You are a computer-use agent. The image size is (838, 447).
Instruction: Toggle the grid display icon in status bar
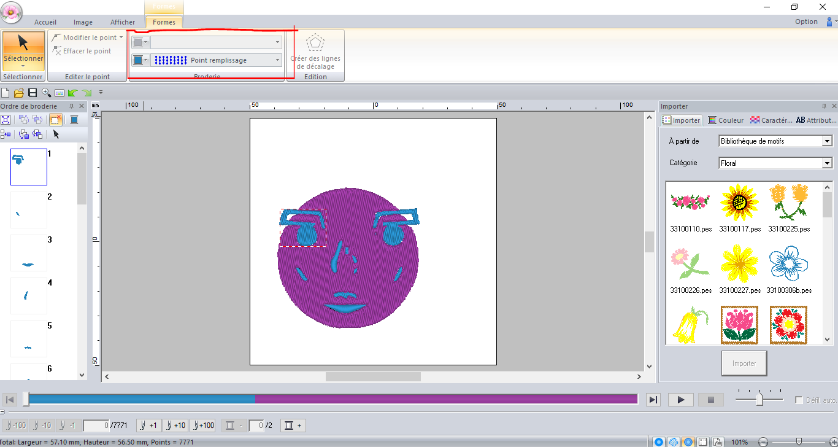pyautogui.click(x=702, y=442)
